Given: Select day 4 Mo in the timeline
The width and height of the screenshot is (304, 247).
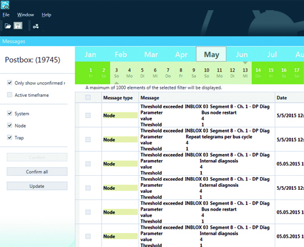Looking at the screenshot, I should pyautogui.click(x=130, y=72).
